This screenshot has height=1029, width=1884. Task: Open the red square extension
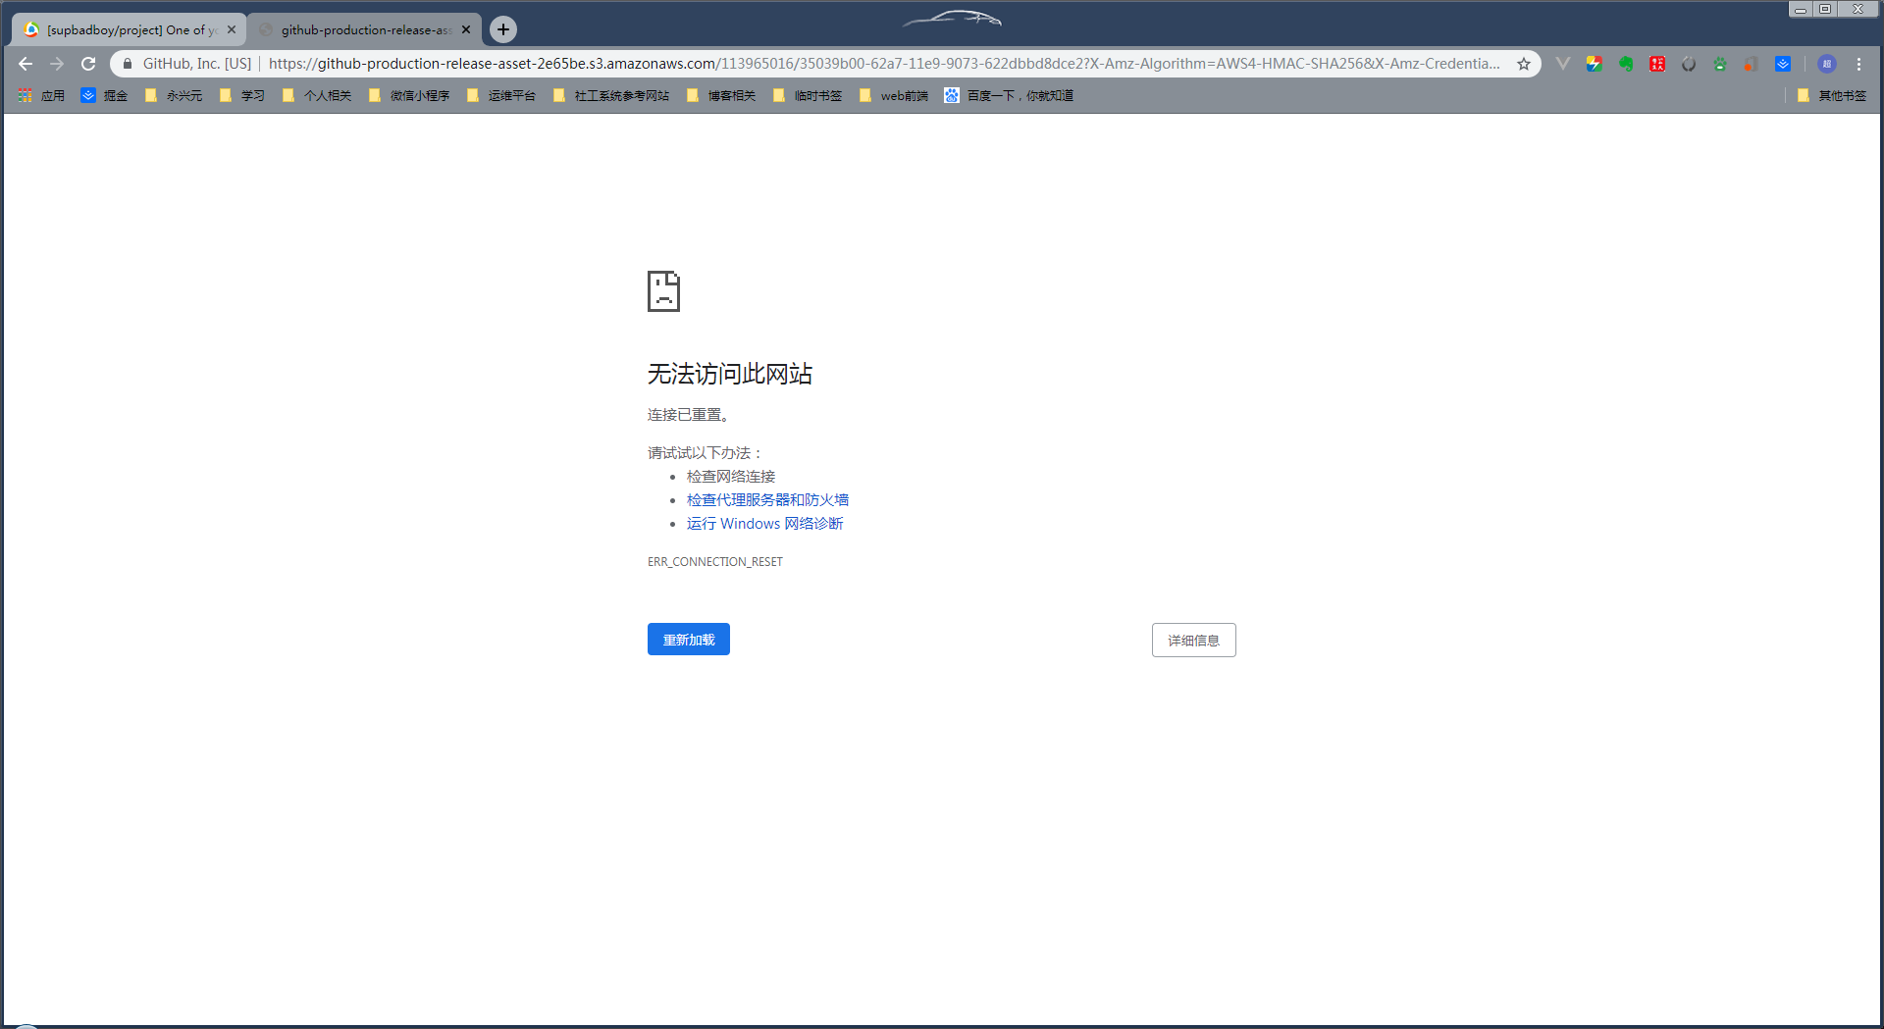click(1656, 64)
